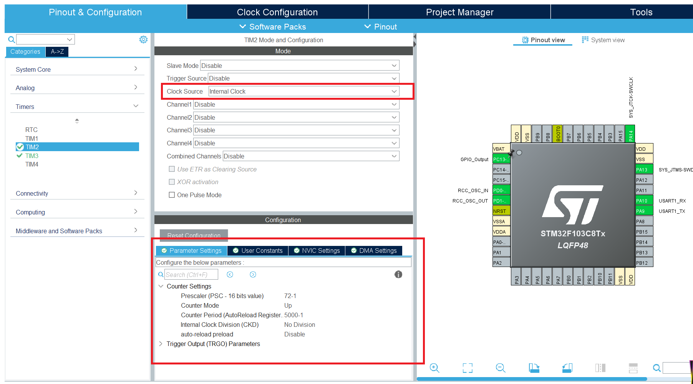Click the BOOT0 pin on chip
The image size is (693, 384).
point(557,133)
